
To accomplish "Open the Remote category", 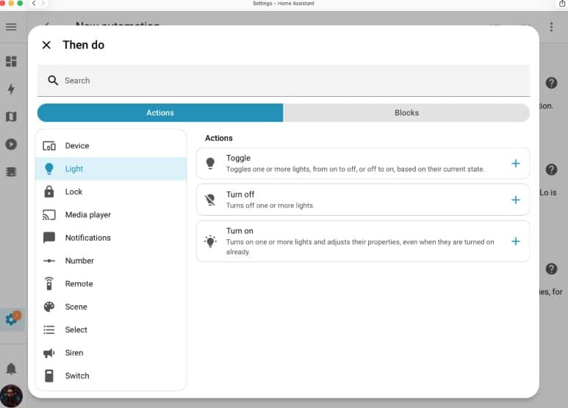I will pyautogui.click(x=79, y=284).
